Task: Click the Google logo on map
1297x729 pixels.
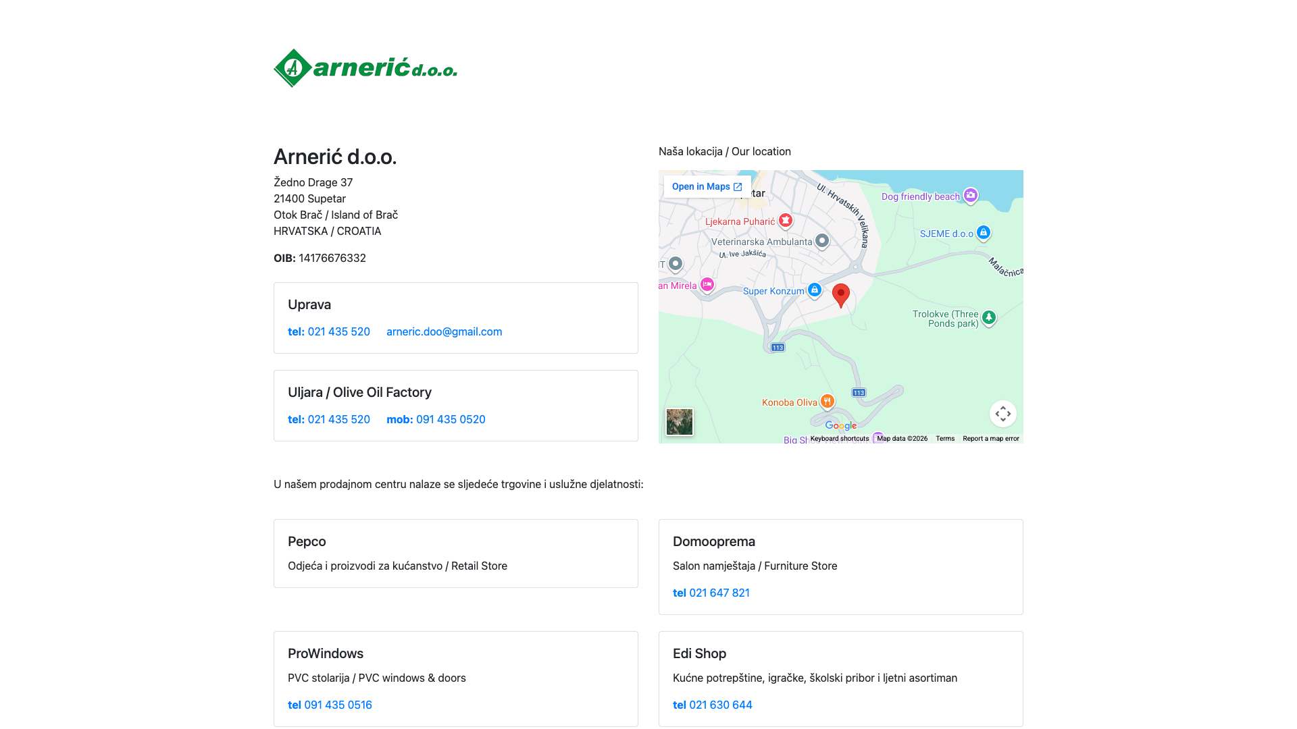Action: click(x=841, y=425)
